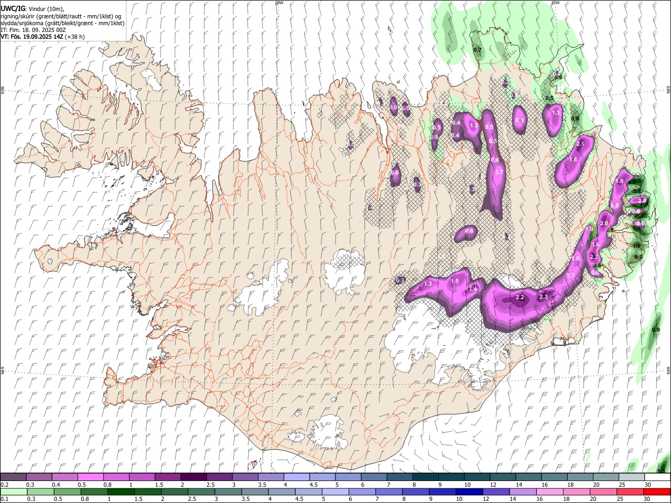Click the 2.1 snowfall value in the northeast

tap(580, 143)
